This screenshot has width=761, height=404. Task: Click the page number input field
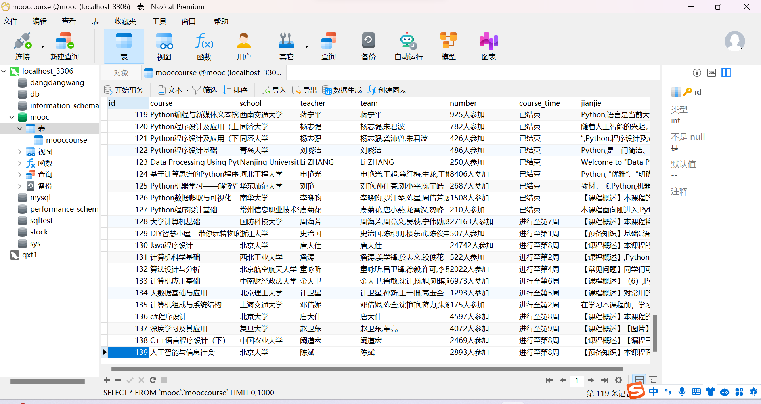coord(577,381)
